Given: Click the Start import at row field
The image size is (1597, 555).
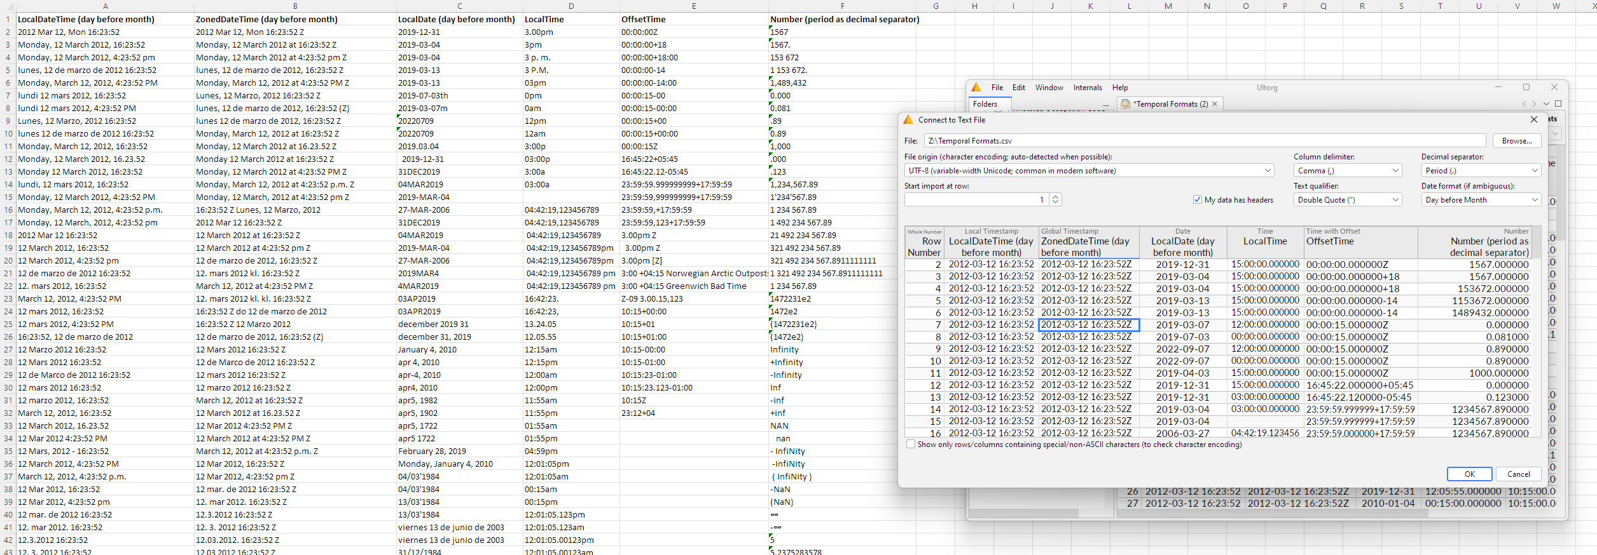Looking at the screenshot, I should [977, 199].
